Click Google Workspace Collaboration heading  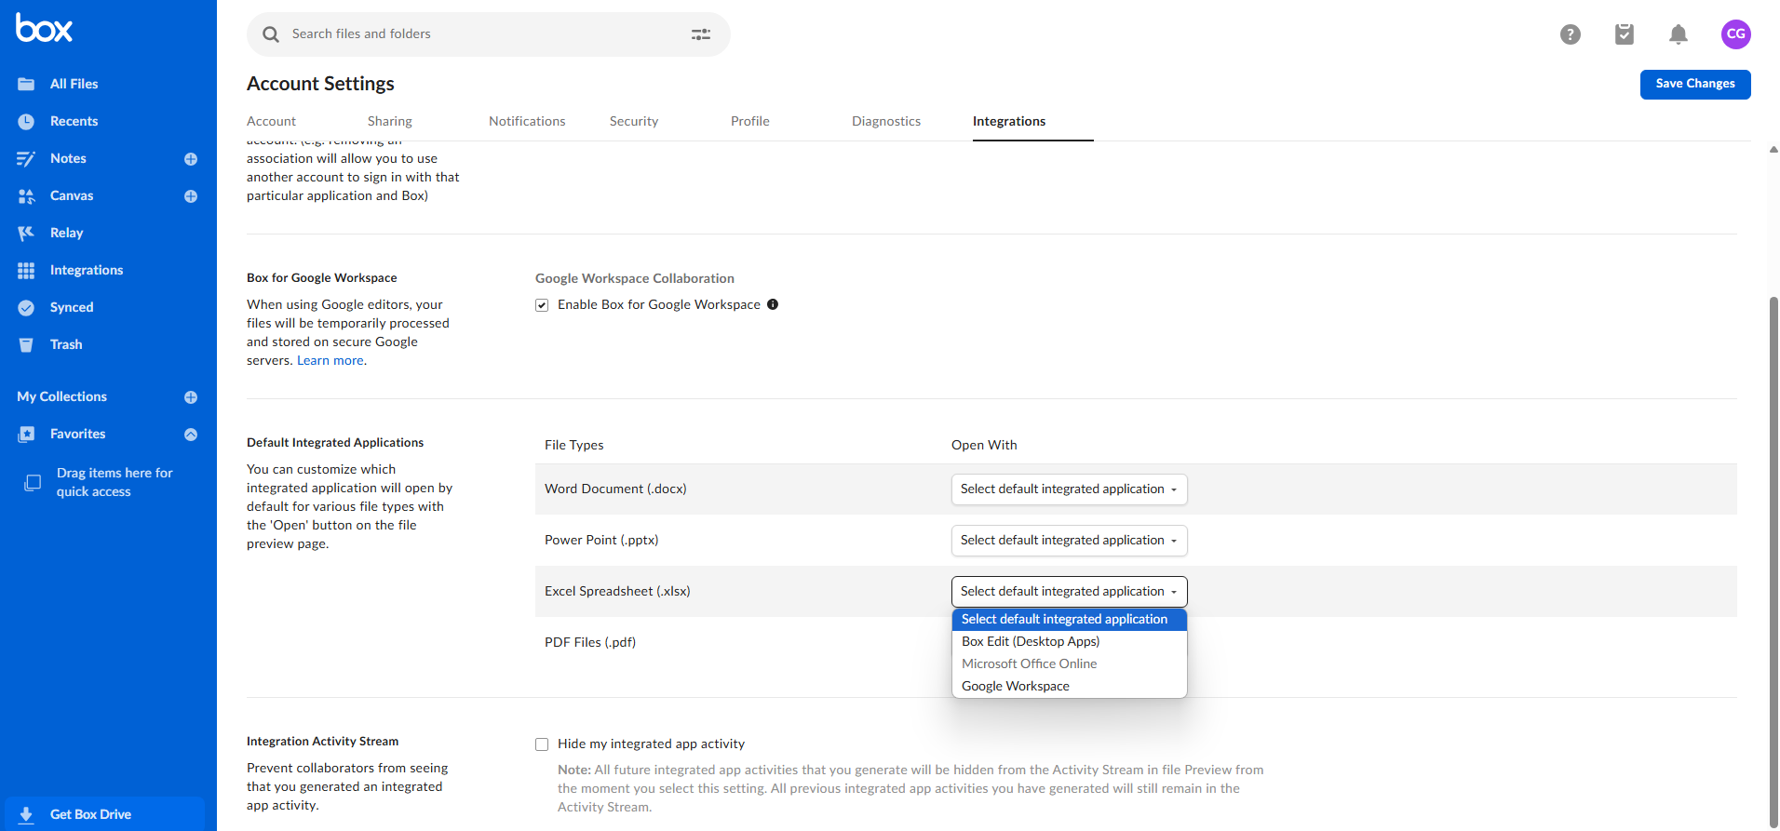[635, 278]
